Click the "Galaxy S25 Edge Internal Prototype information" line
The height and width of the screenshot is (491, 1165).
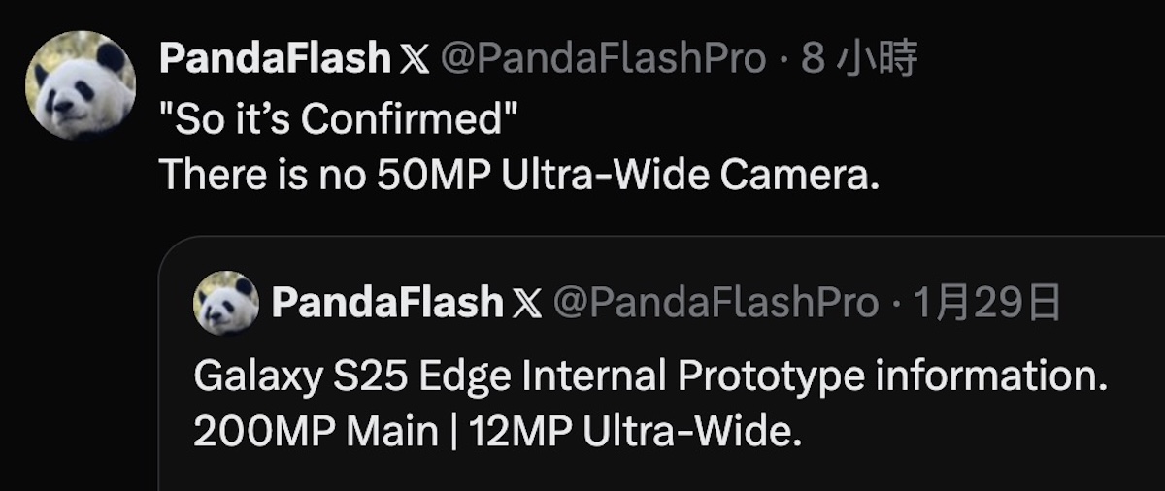pyautogui.click(x=650, y=376)
